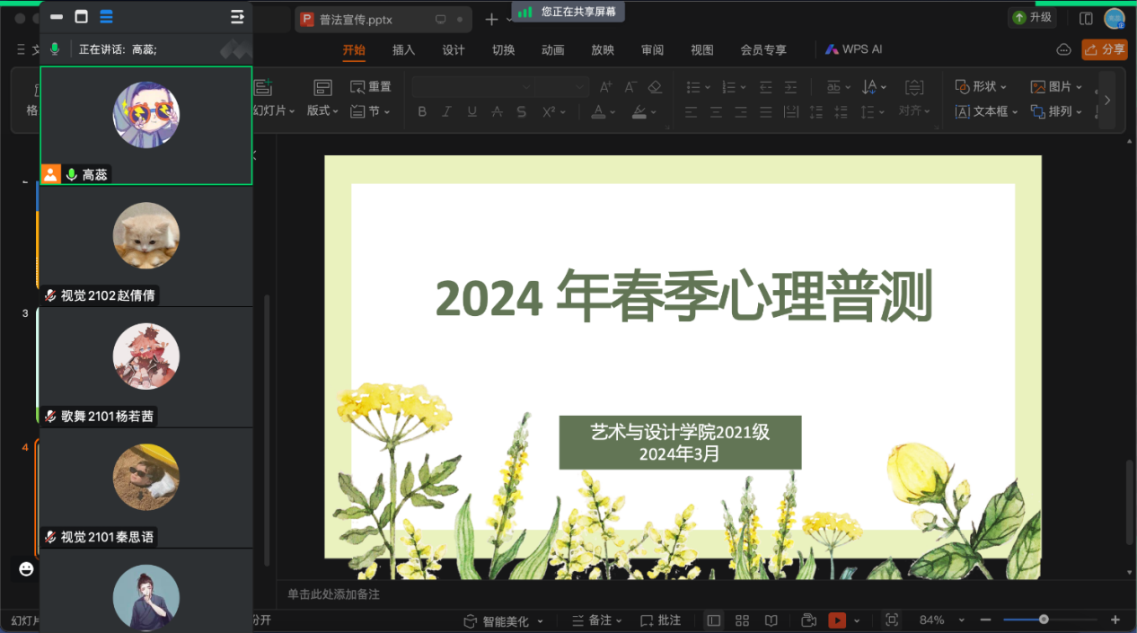Open the 动画 ribbon tab
Image resolution: width=1137 pixels, height=633 pixels.
click(x=552, y=50)
